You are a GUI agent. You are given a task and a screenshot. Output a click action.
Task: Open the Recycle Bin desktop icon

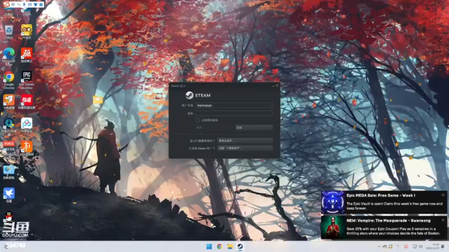(9, 31)
